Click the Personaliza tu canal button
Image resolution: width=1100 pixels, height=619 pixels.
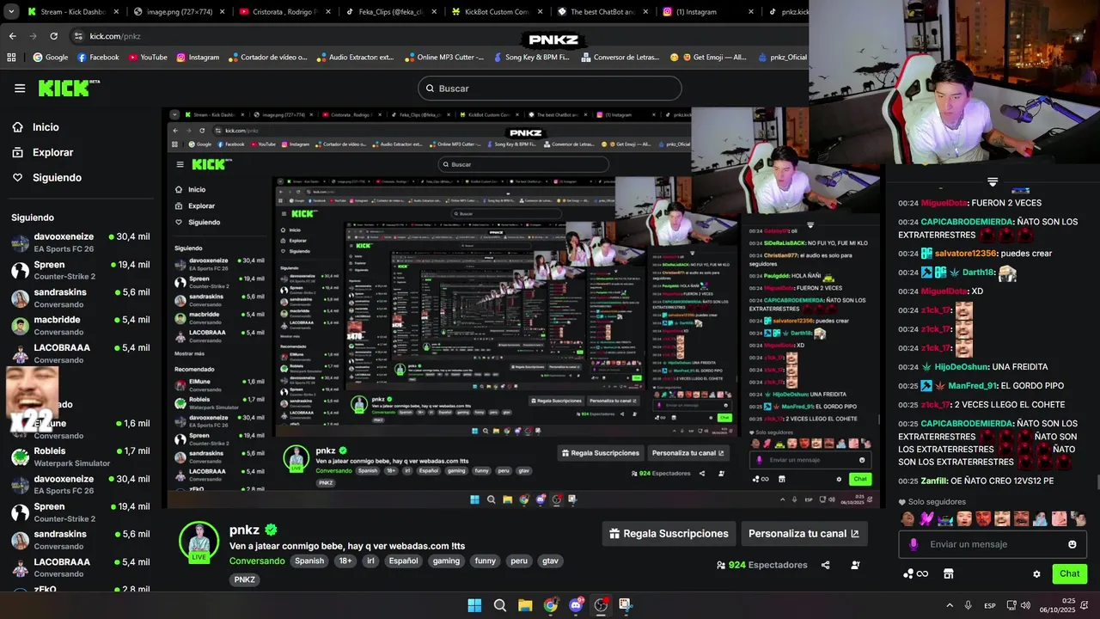(804, 534)
